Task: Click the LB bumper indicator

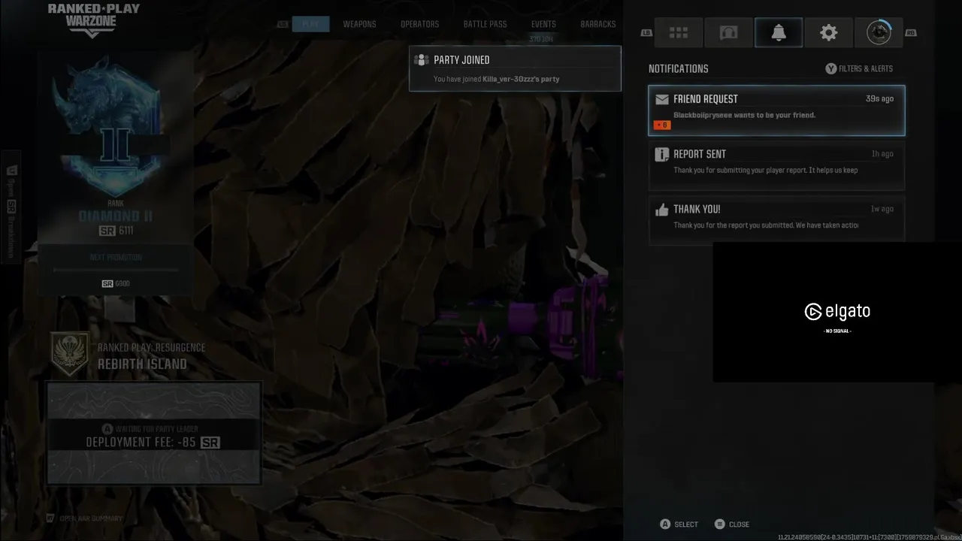Action: click(x=646, y=33)
